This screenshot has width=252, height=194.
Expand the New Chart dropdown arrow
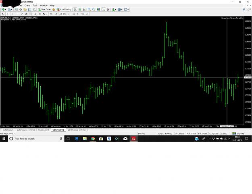pos(6,10)
